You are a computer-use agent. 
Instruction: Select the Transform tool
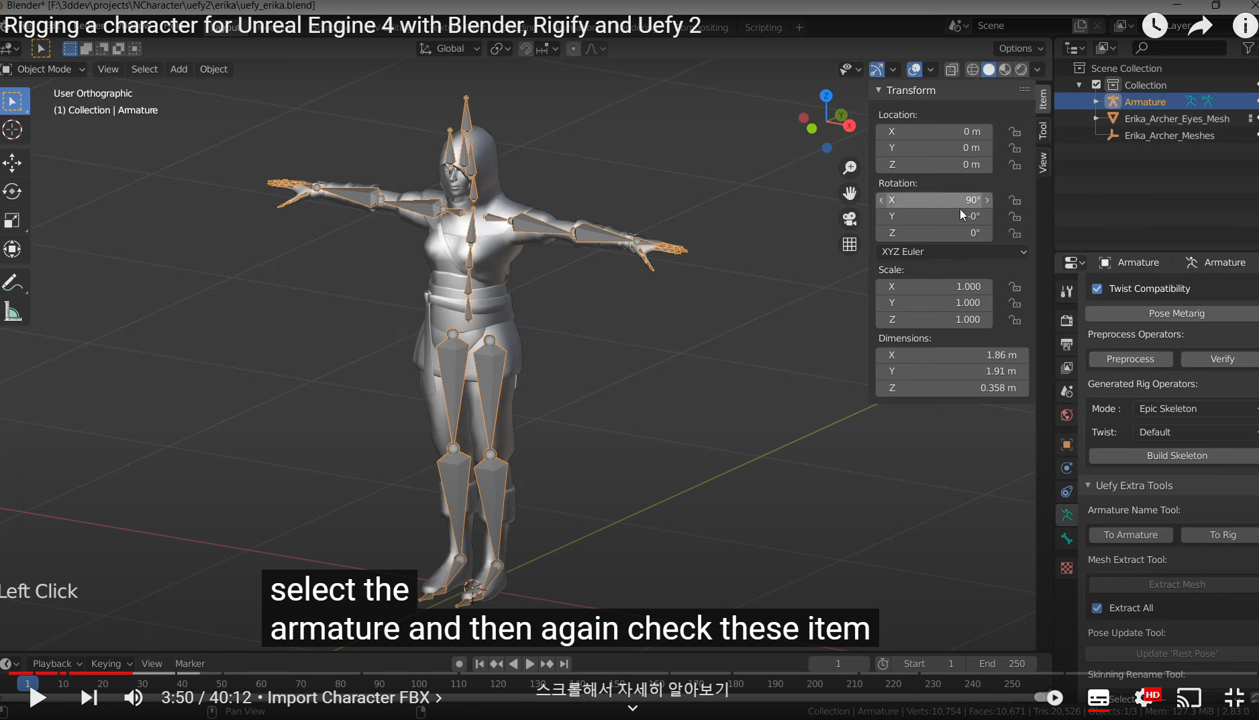pyautogui.click(x=13, y=249)
